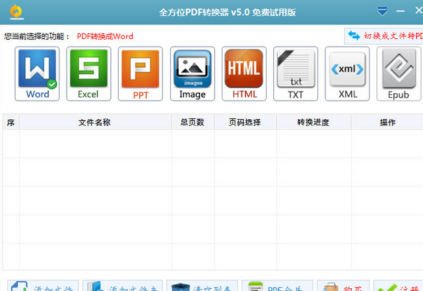This screenshot has height=291, width=423.
Task: Click the red PDF转换成Word function label
Action: point(105,36)
